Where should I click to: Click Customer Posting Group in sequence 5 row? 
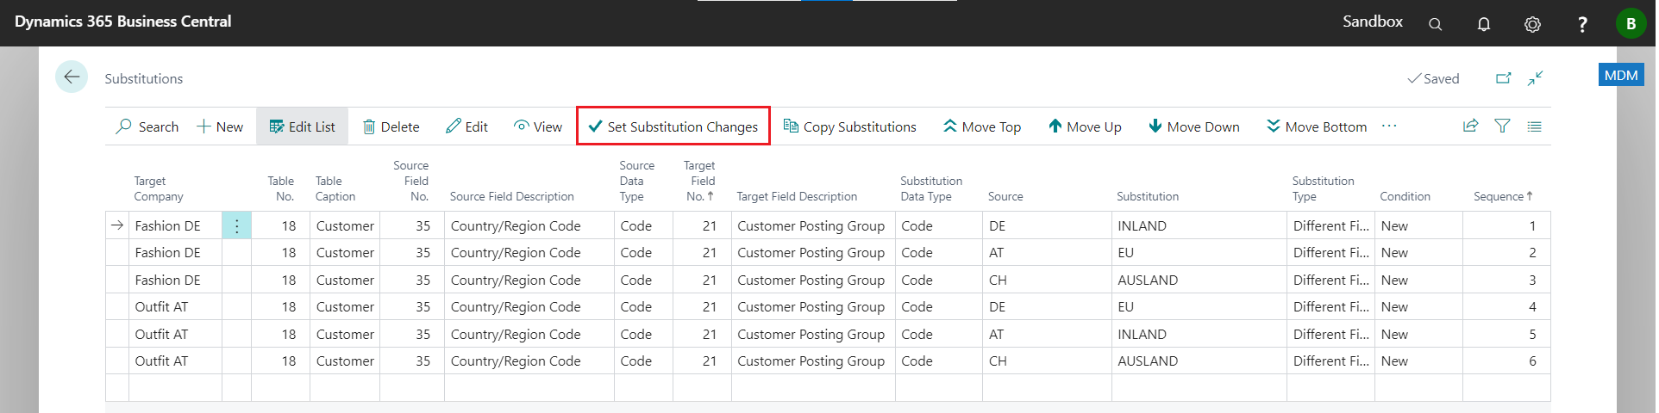[x=813, y=334]
